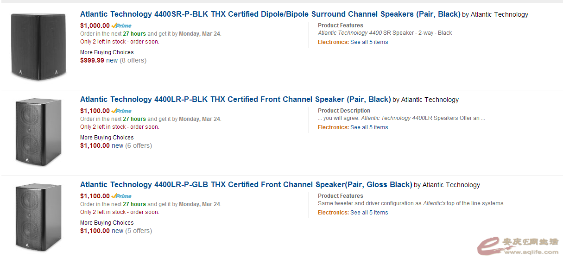This screenshot has height=258, width=563.
Task: Open the 4400LR-P-BLK Front Channel Speaker title
Action: pyautogui.click(x=235, y=100)
